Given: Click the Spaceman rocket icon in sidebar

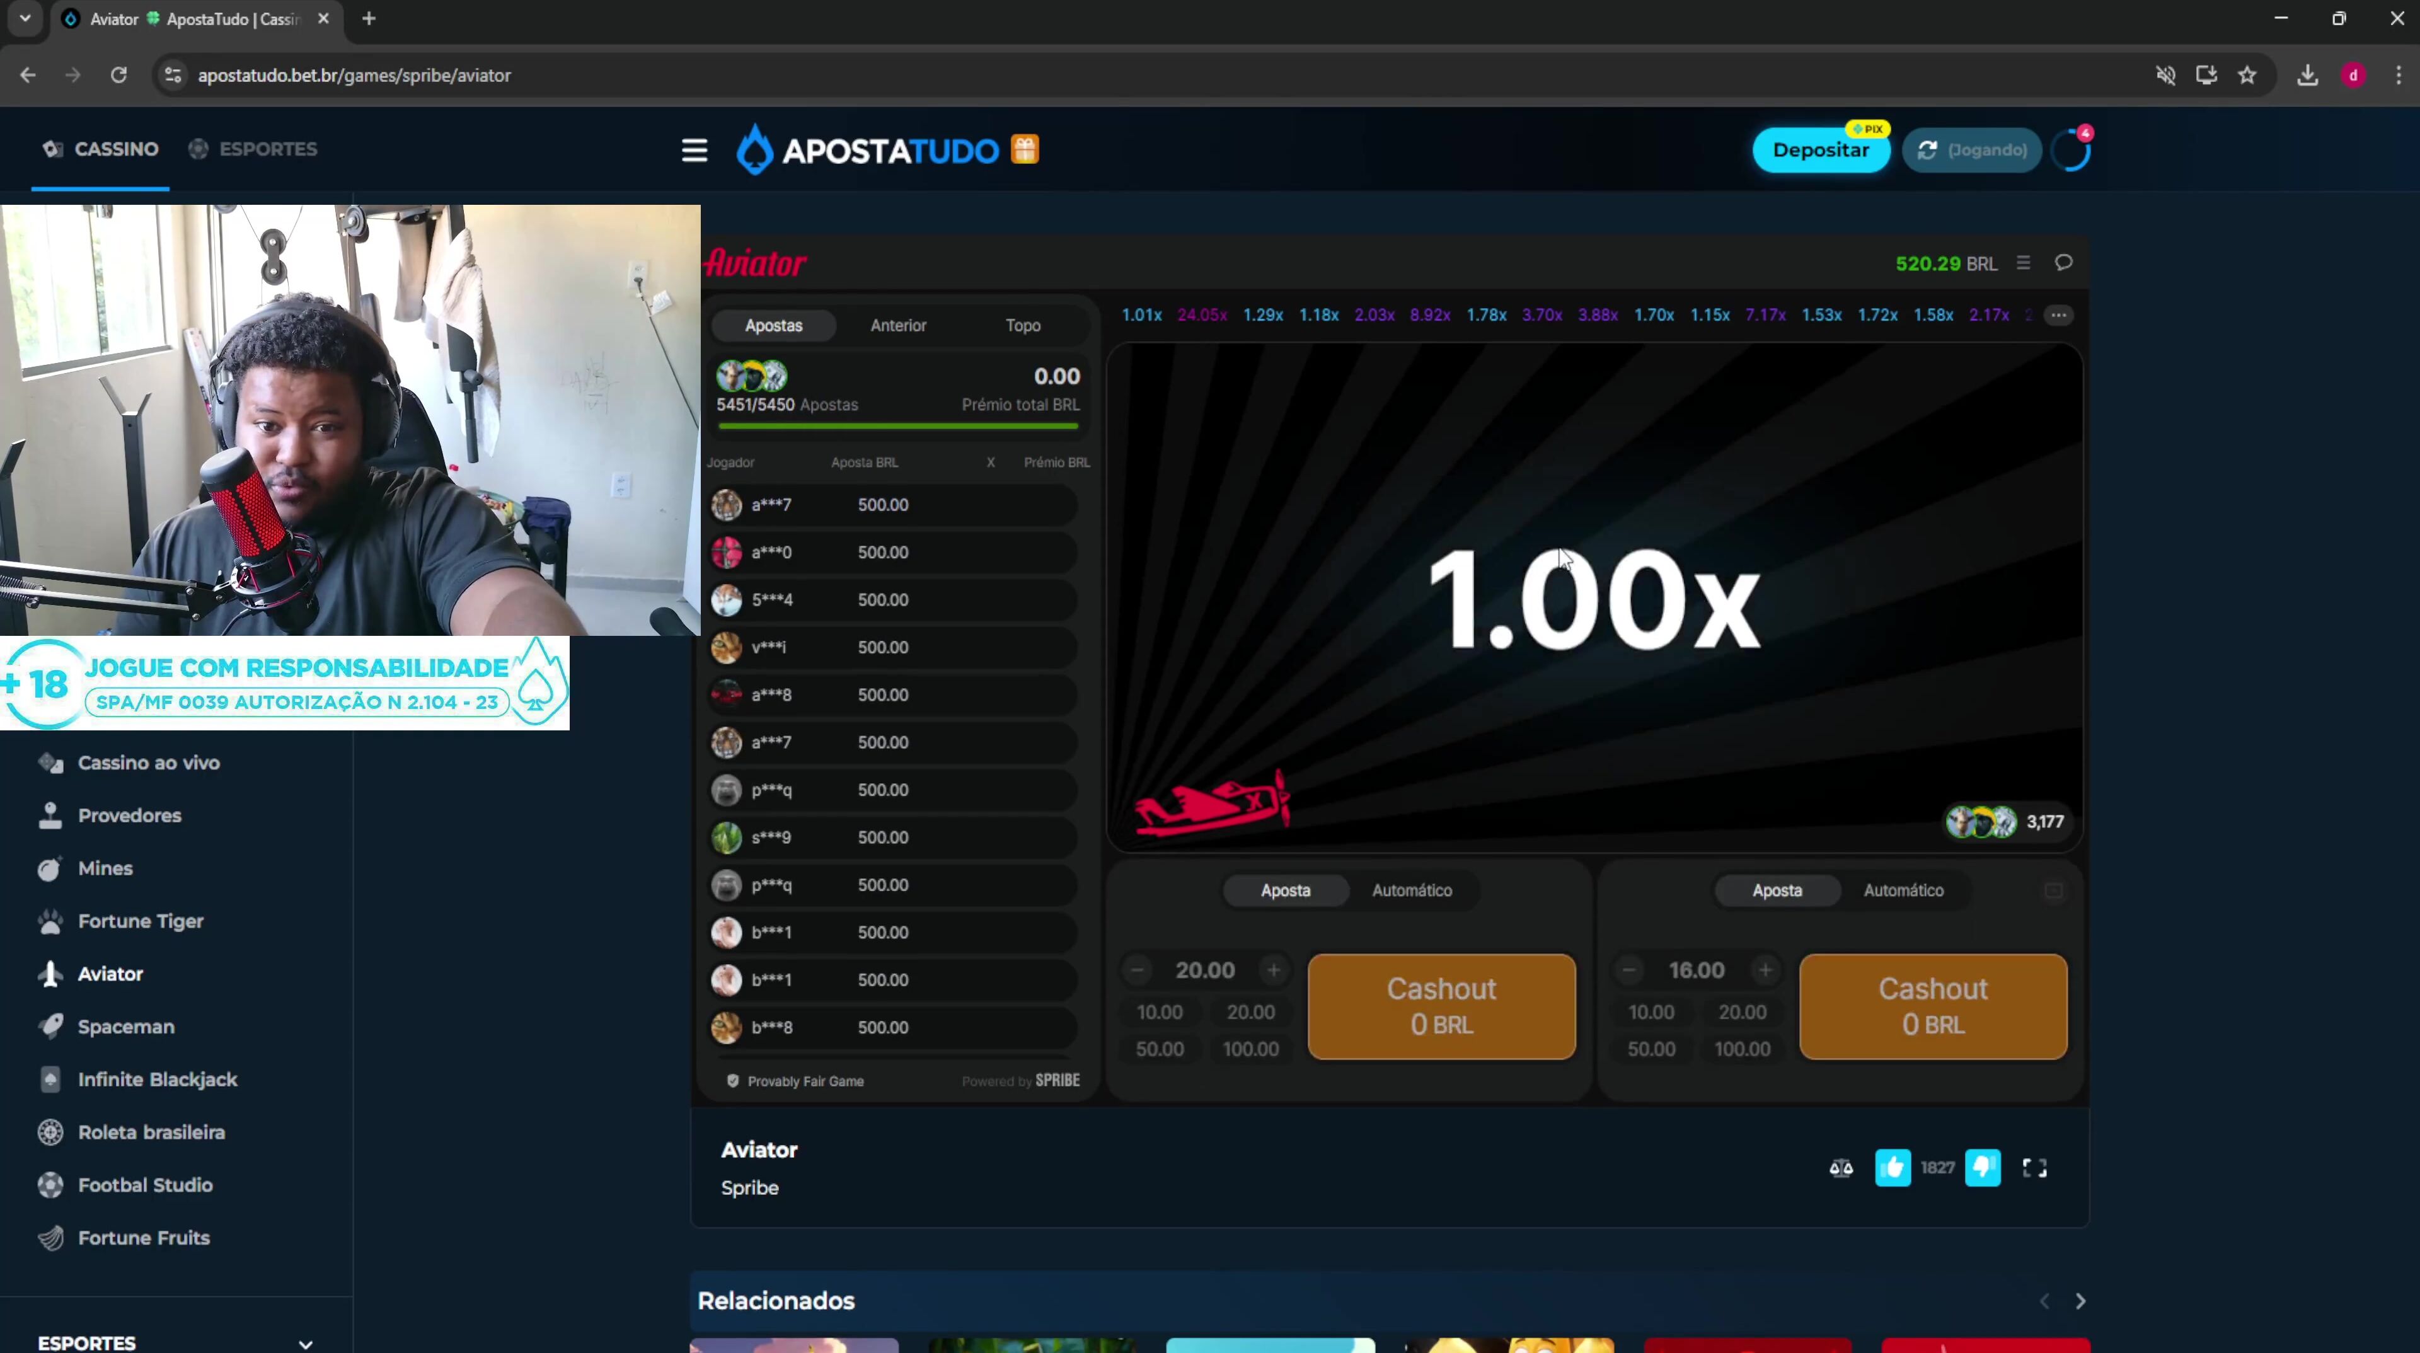Looking at the screenshot, I should [x=50, y=1026].
